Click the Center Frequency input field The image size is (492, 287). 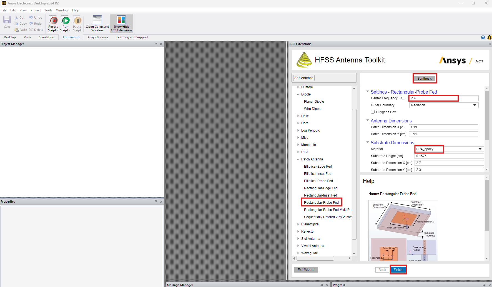click(x=433, y=98)
